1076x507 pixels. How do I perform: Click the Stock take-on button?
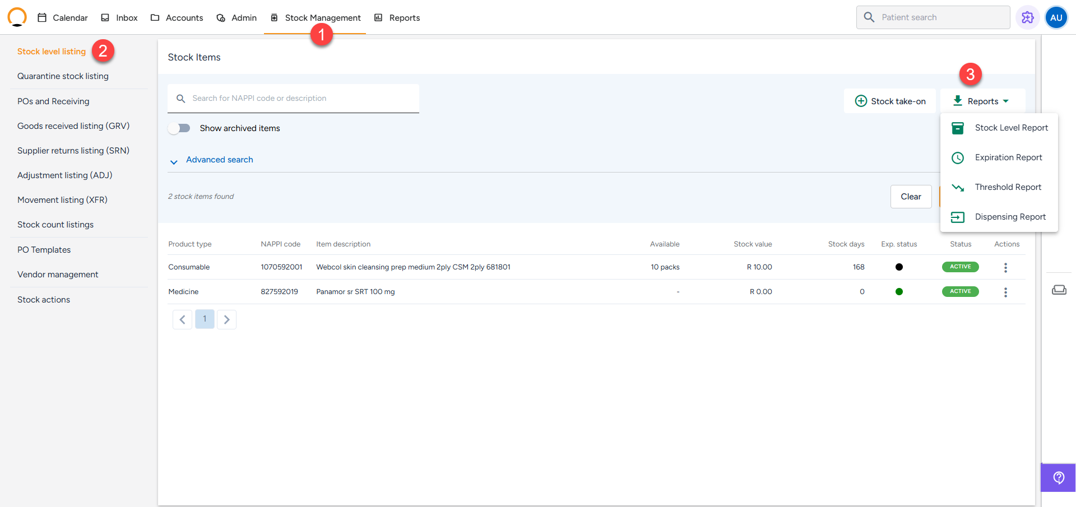click(x=890, y=101)
